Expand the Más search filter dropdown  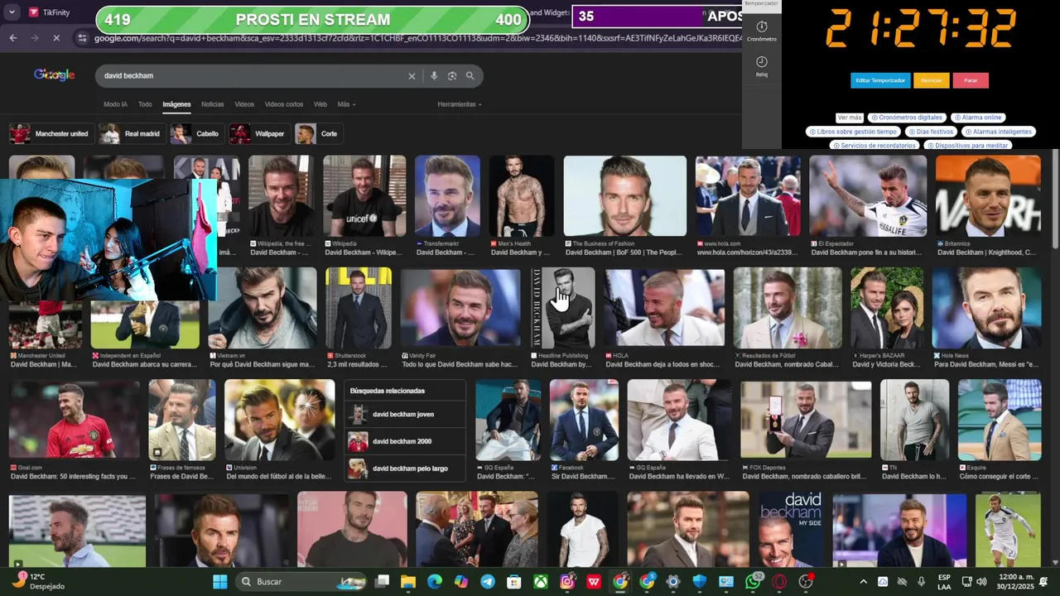point(345,104)
